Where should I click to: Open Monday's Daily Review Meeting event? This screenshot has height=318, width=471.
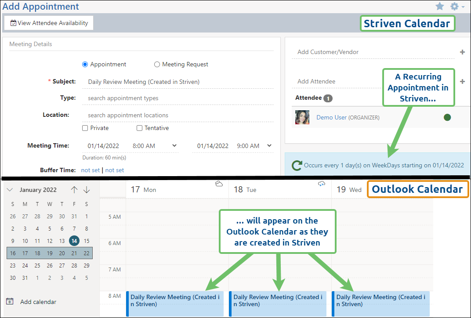175,304
